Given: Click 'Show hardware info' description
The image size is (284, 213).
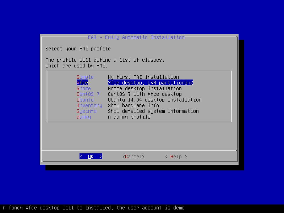Looking at the screenshot, I should [x=133, y=105].
